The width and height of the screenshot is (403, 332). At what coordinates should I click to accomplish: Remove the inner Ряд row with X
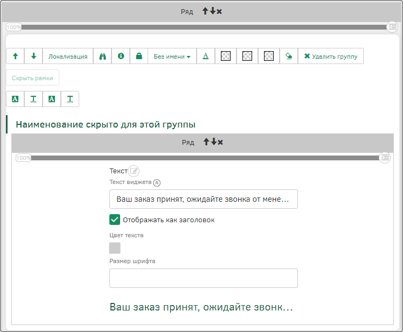click(220, 142)
